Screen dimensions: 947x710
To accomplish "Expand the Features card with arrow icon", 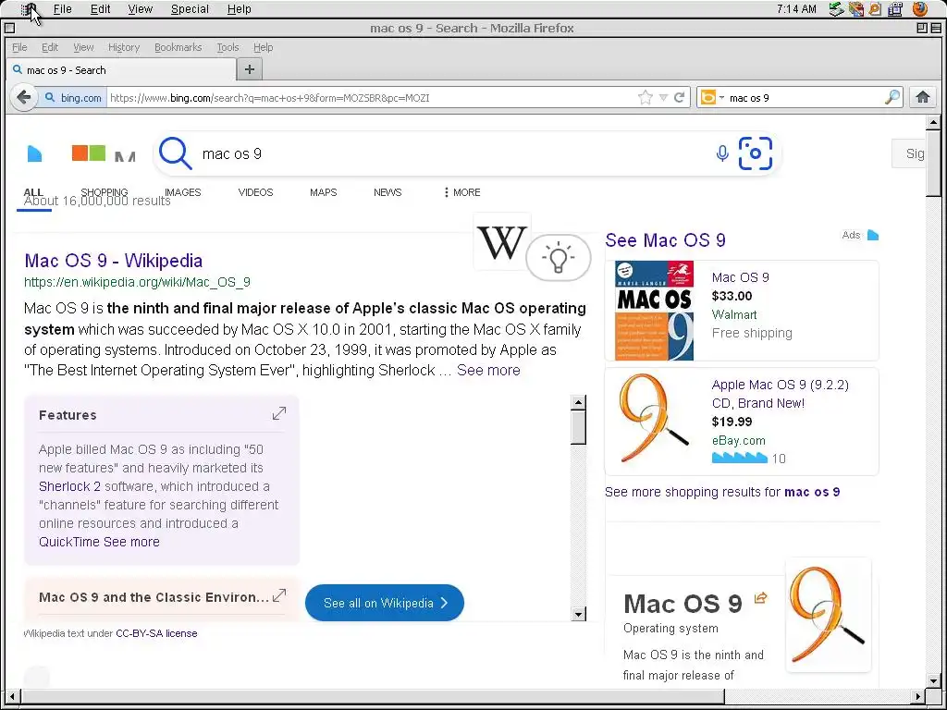I will (279, 413).
